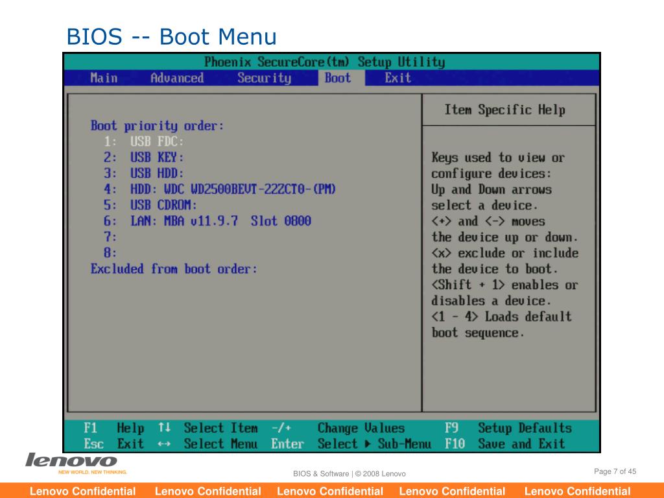
Task: Click the help line 'Keys used to view or'
Action: click(498, 158)
